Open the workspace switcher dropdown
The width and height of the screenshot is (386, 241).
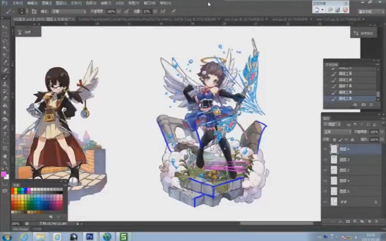point(371,11)
